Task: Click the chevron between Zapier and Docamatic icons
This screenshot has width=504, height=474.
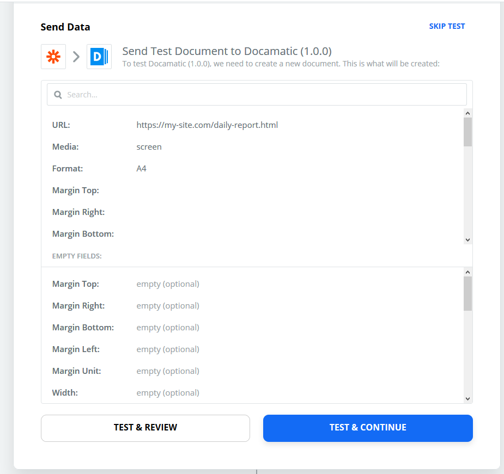Action: click(76, 57)
